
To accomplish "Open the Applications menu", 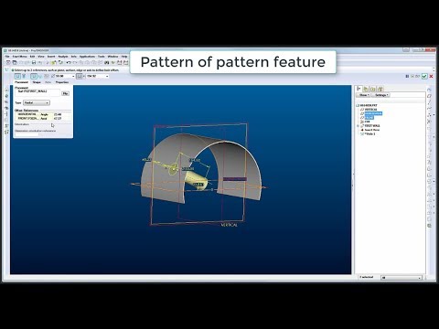I will [x=87, y=57].
